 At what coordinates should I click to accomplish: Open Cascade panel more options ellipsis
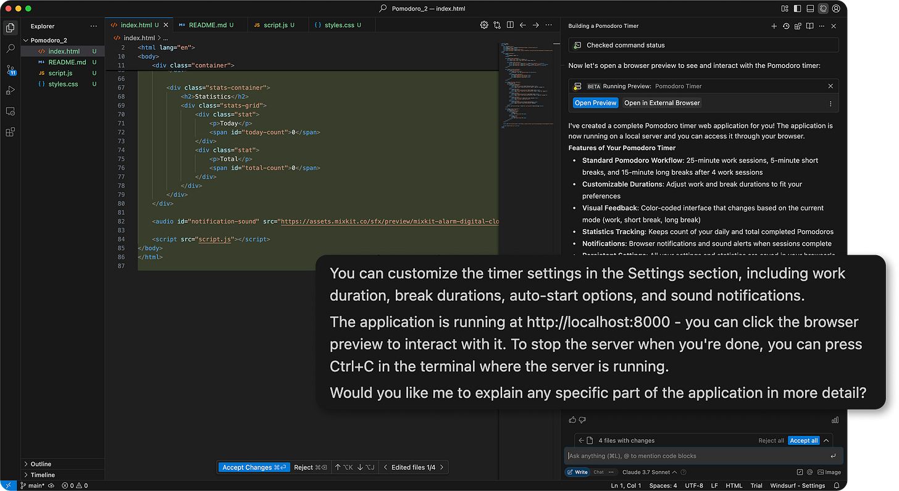821,26
